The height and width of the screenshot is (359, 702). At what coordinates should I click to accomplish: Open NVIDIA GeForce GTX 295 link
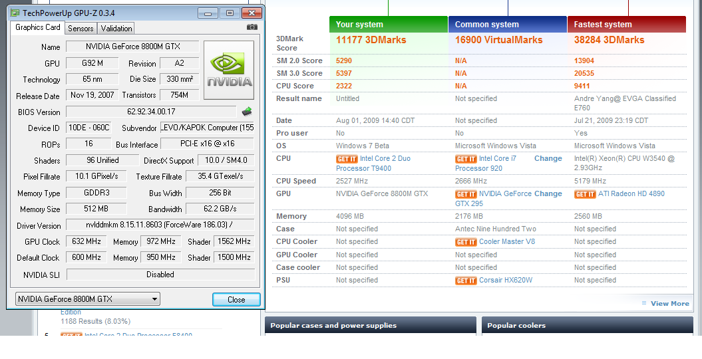(493, 199)
